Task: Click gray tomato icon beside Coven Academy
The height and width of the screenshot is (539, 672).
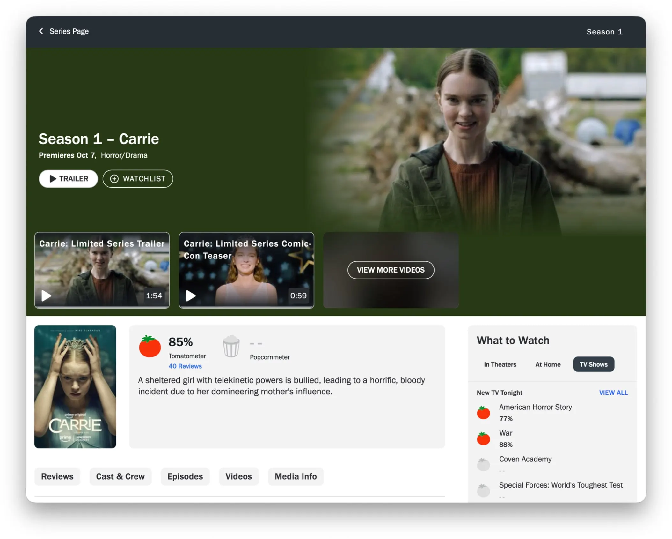Action: tap(483, 464)
